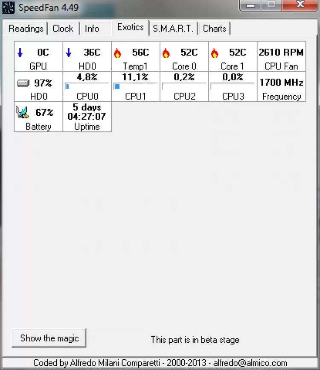Click the 1700 MHz frequency value
The height and width of the screenshot is (370, 320).
click(281, 82)
